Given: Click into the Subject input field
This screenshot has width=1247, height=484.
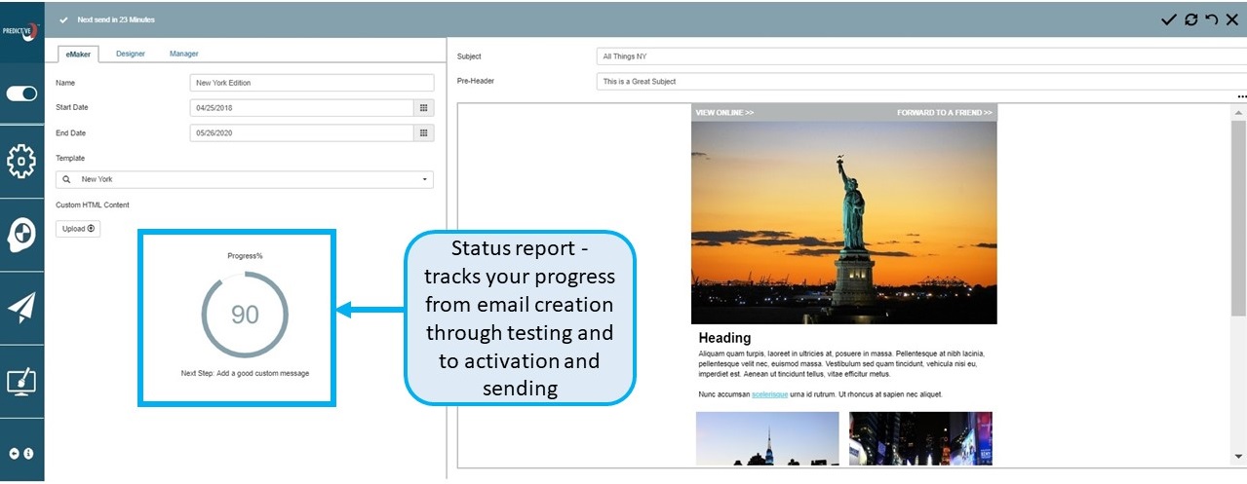Looking at the screenshot, I should coord(916,56).
